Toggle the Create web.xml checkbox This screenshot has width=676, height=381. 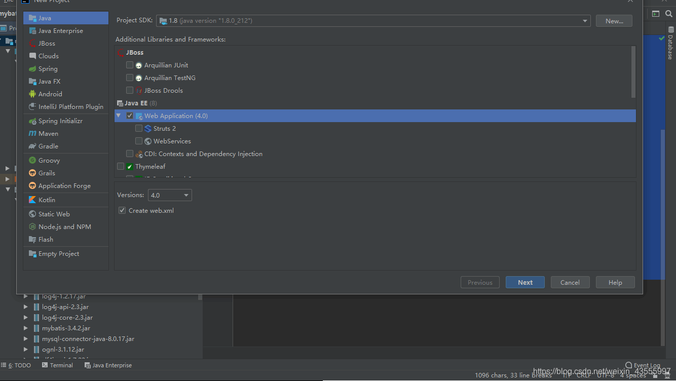pyautogui.click(x=122, y=210)
